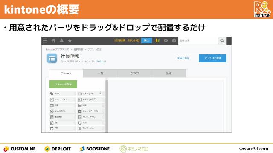Open the kintone hamburger menu
Viewport: 273px width, 153px height.
click(45, 41)
